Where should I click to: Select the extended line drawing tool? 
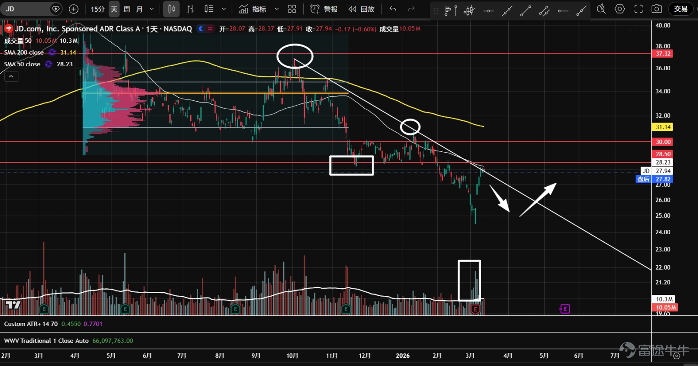pos(507,10)
